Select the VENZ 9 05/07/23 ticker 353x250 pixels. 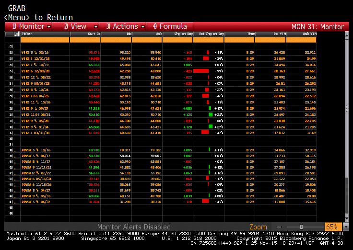coord(35,84)
